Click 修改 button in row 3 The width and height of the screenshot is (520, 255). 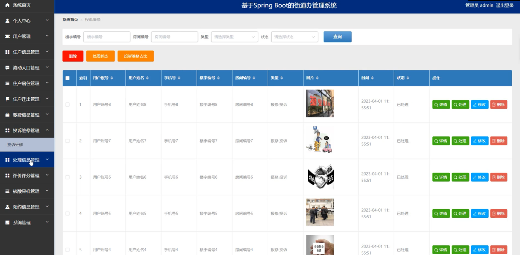(x=480, y=177)
